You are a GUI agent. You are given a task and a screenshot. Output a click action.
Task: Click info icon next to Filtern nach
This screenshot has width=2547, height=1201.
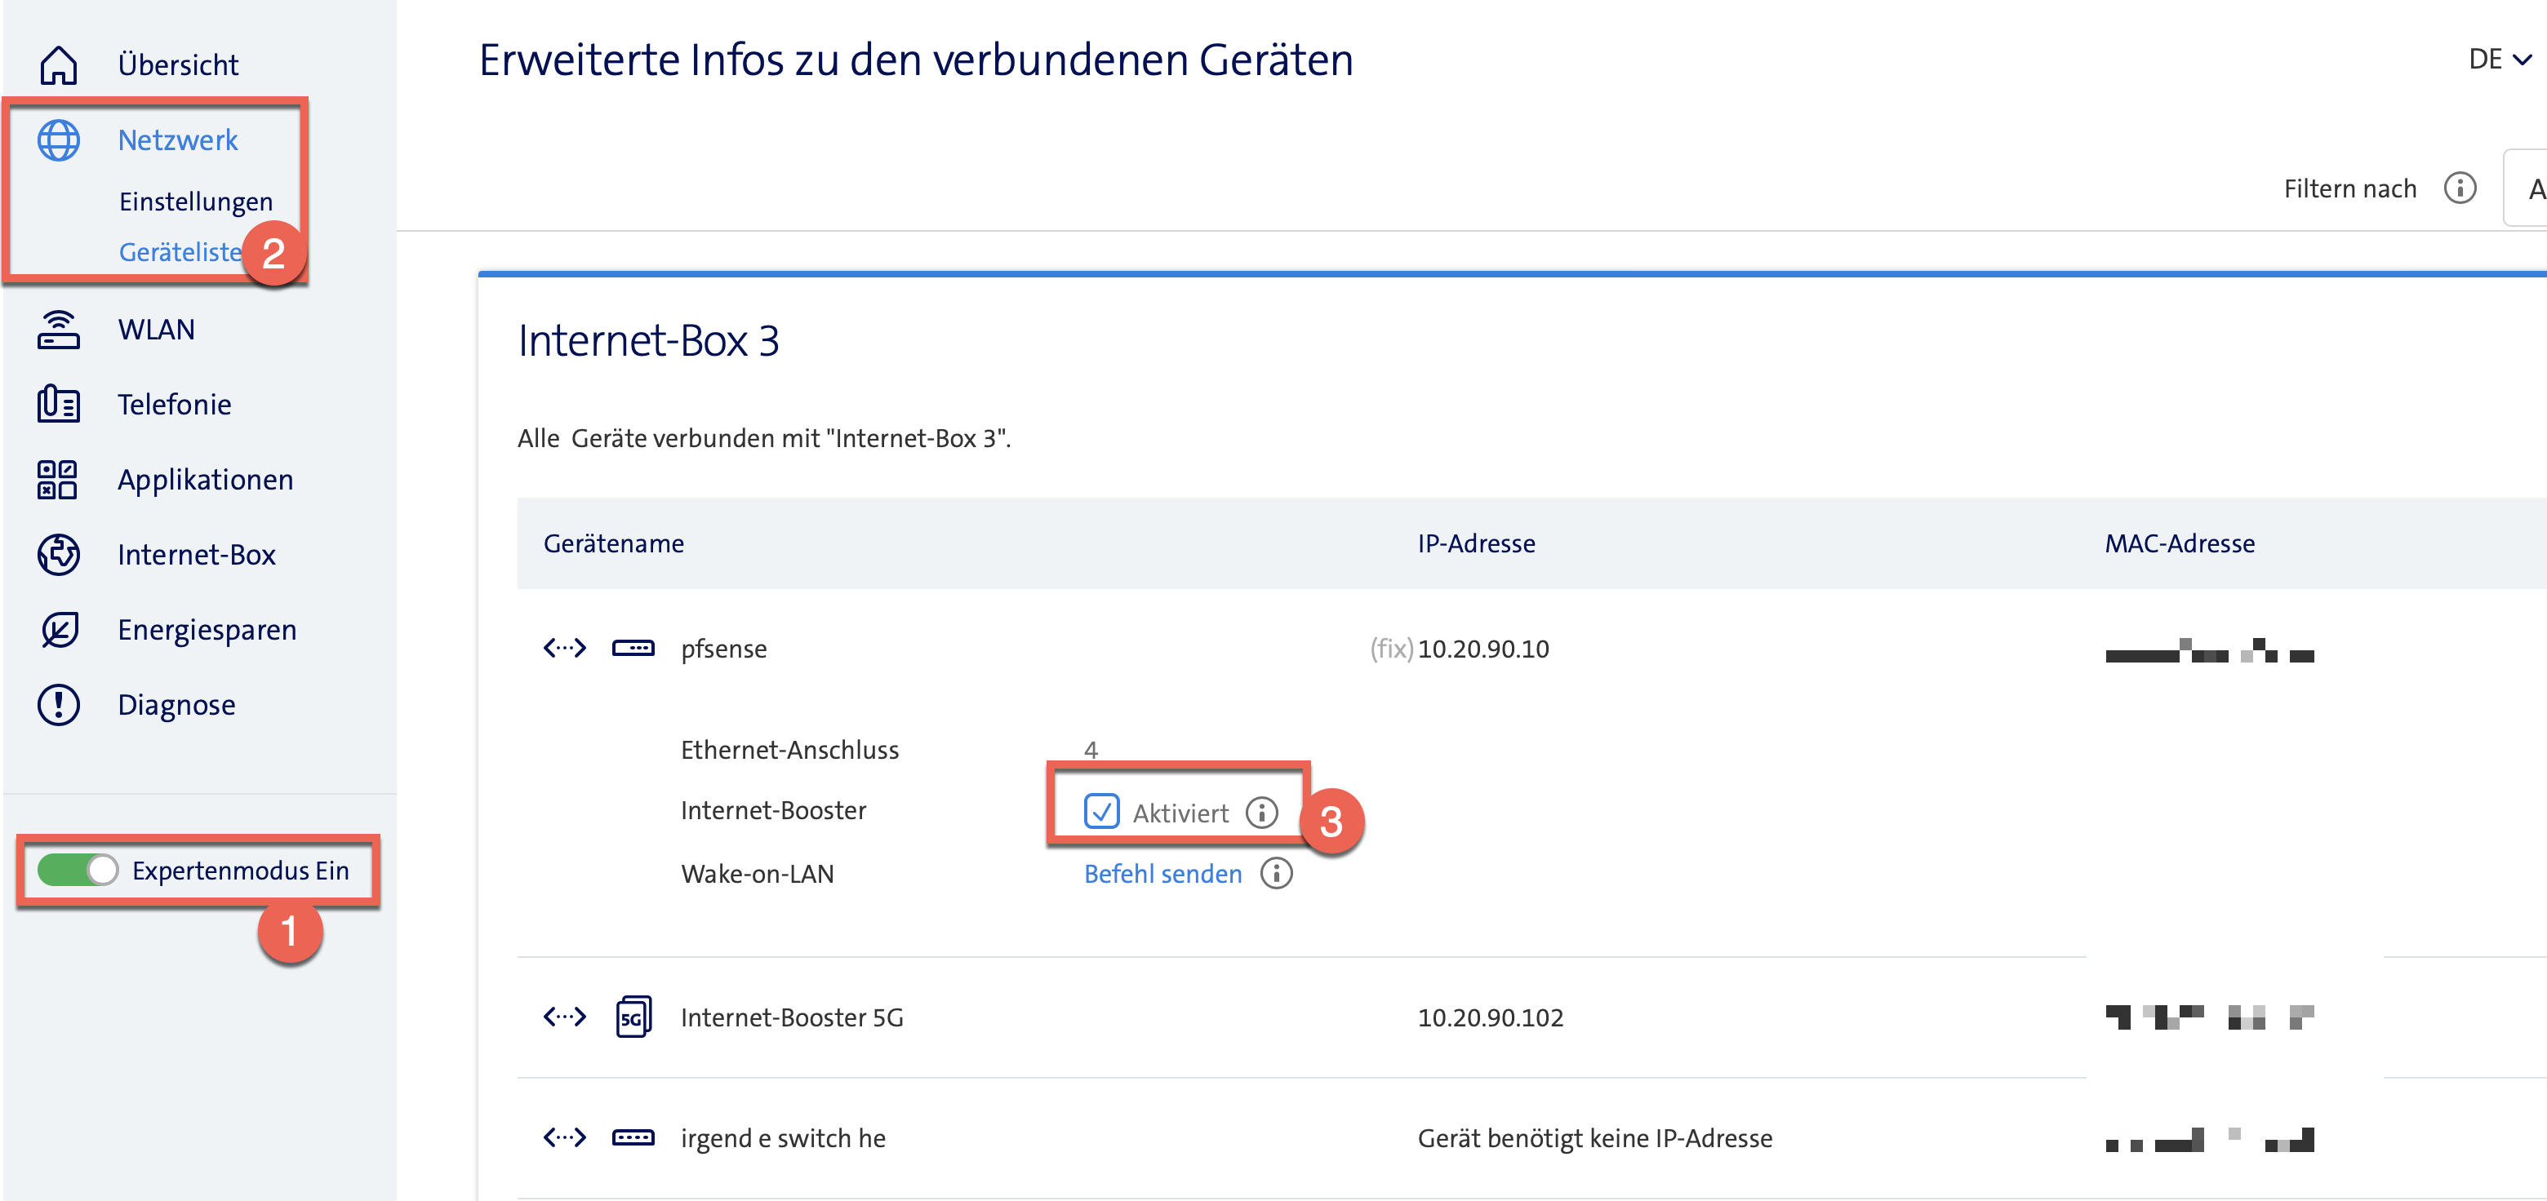point(2459,188)
